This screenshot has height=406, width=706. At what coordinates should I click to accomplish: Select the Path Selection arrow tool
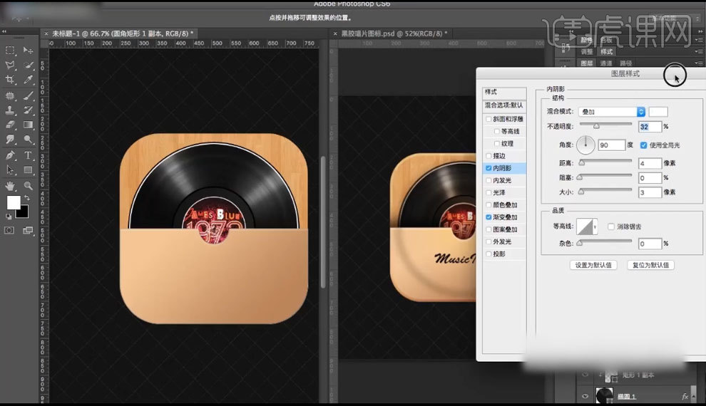click(10, 170)
